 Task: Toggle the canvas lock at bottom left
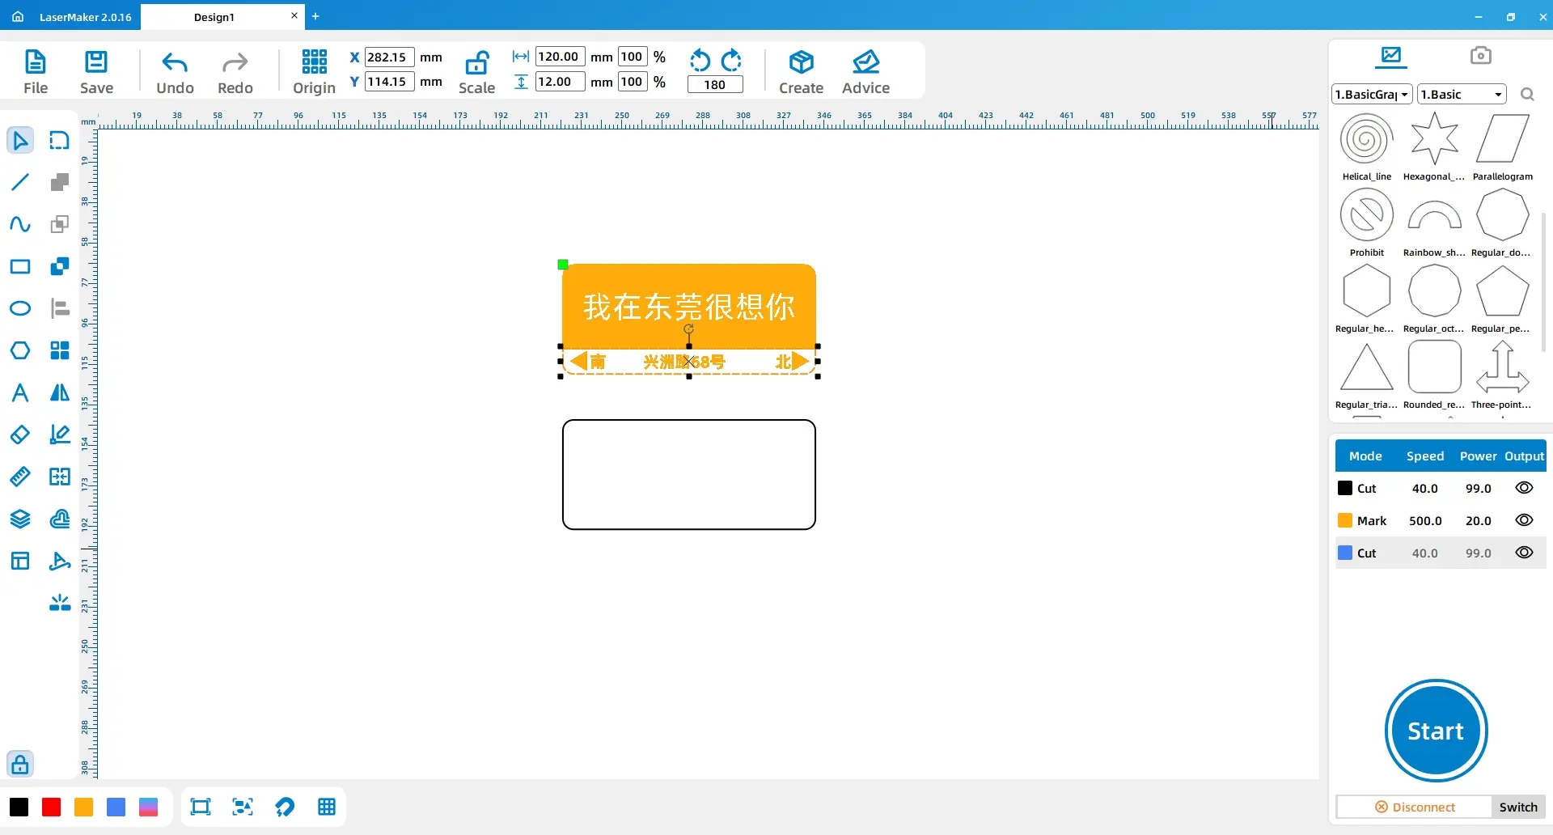[20, 764]
